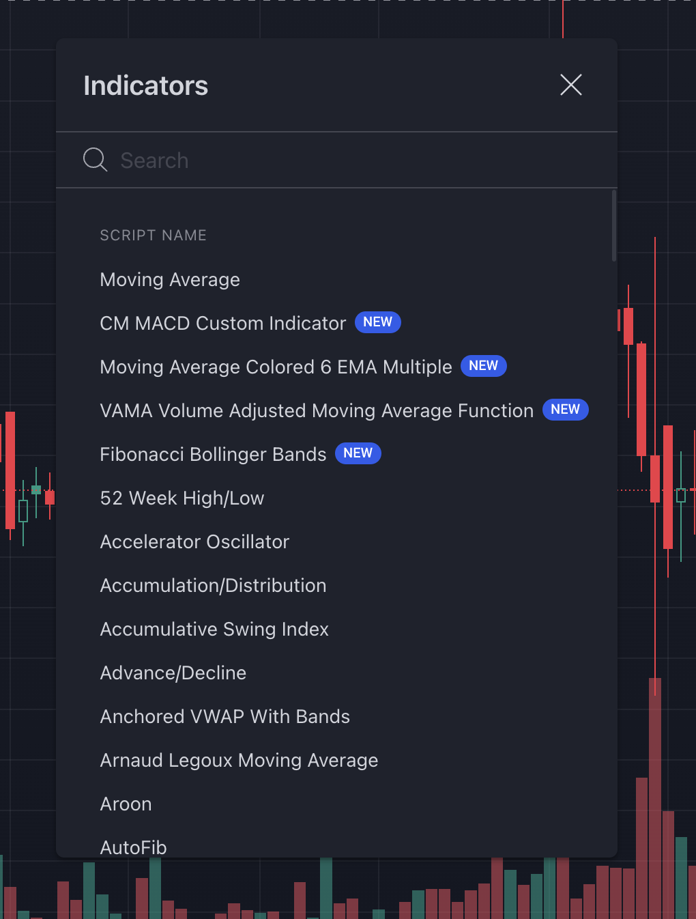The image size is (696, 919).
Task: Choose Anchored VWAP With Bands
Action: pyautogui.click(x=225, y=717)
